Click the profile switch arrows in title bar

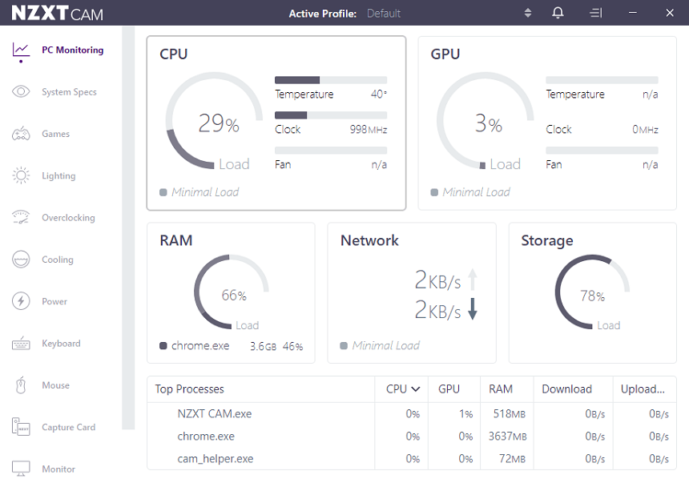click(527, 13)
